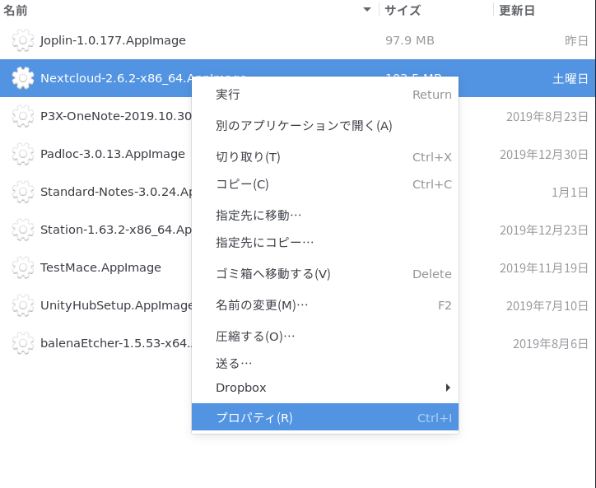Select file Station-1.63.2-x86_64 name
The width and height of the screenshot is (596, 488).
point(116,230)
